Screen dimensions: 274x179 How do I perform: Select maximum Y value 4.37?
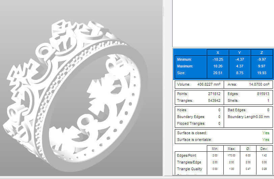[x=240, y=66]
